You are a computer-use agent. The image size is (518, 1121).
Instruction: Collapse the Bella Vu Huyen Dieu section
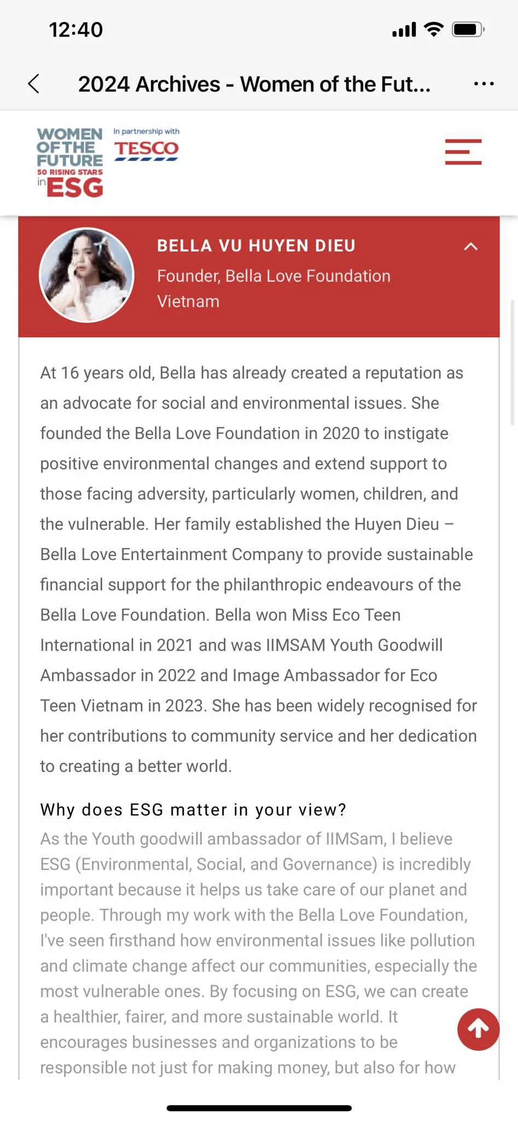pos(470,246)
